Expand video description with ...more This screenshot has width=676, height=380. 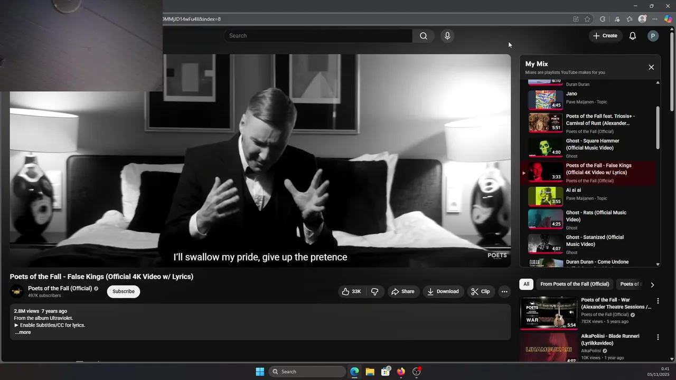click(23, 332)
